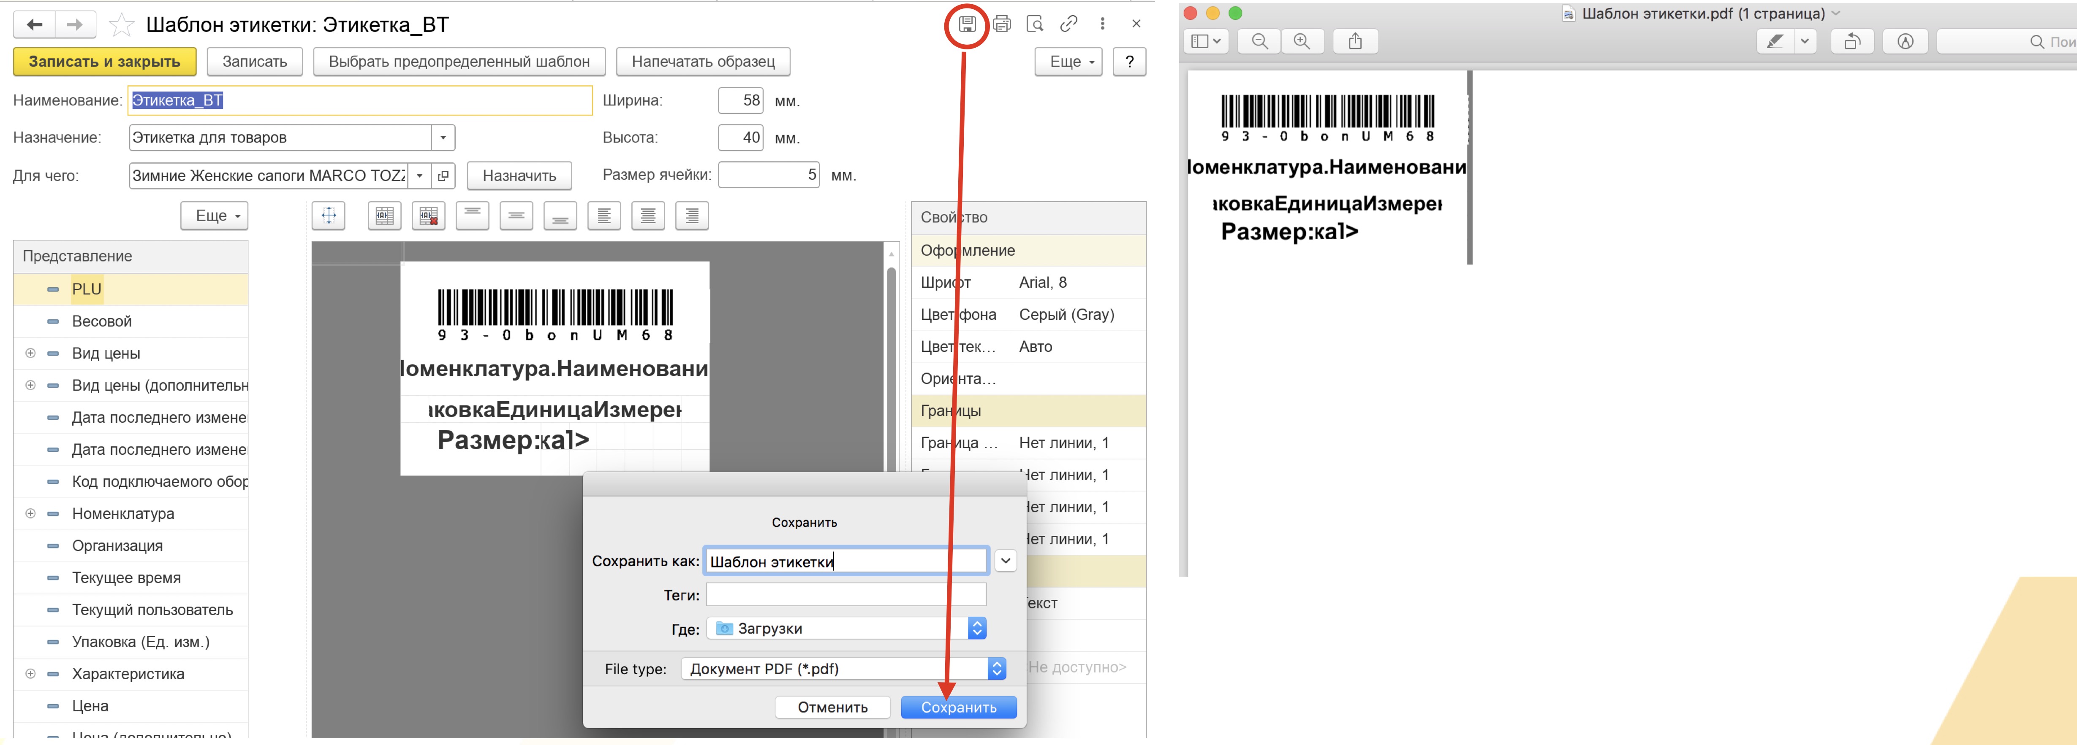The height and width of the screenshot is (745, 2077).
Task: Click the Теги input field in the save dialog
Action: pos(846,594)
